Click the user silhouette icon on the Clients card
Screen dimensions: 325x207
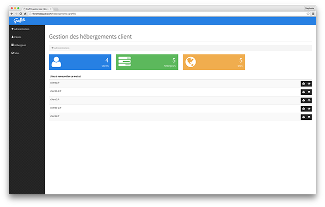[x=56, y=62]
